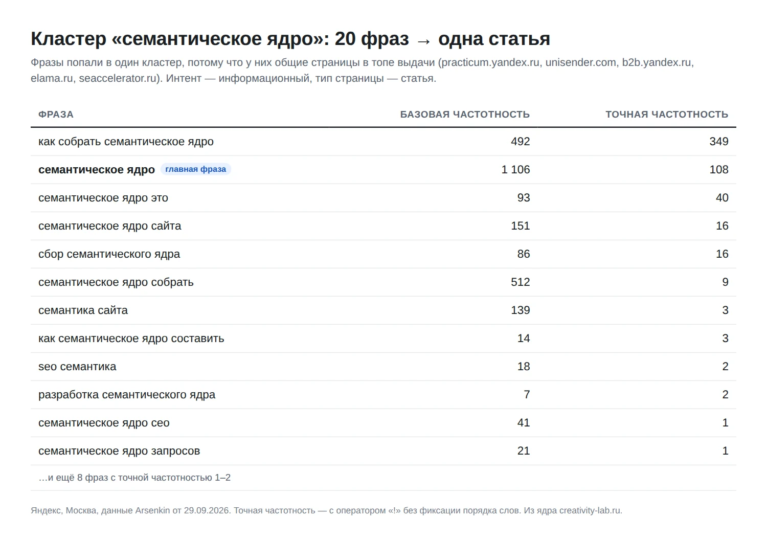Click base frequency value 512
767x541 pixels.
(521, 282)
